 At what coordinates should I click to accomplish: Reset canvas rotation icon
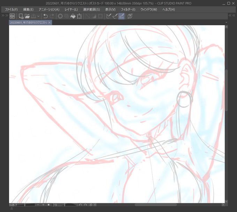pos(91,205)
